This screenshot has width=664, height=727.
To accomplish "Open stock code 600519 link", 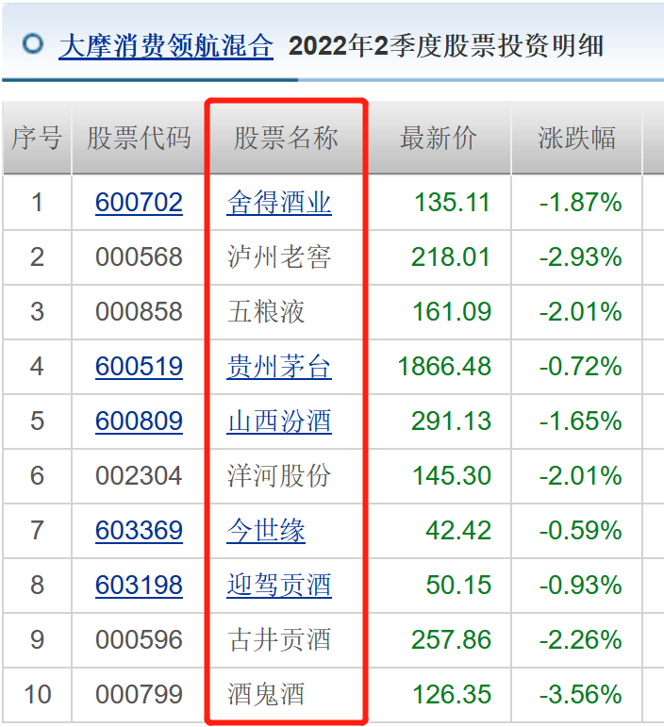I will coord(139,367).
